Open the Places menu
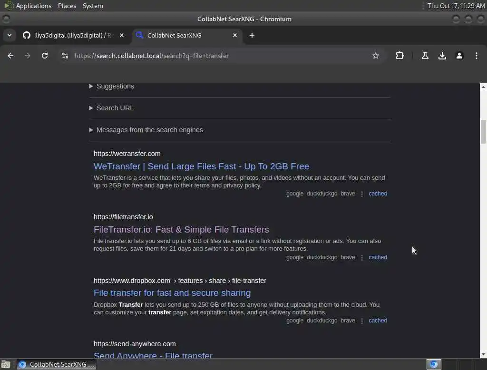Viewport: 487px width, 370px height. click(x=67, y=6)
